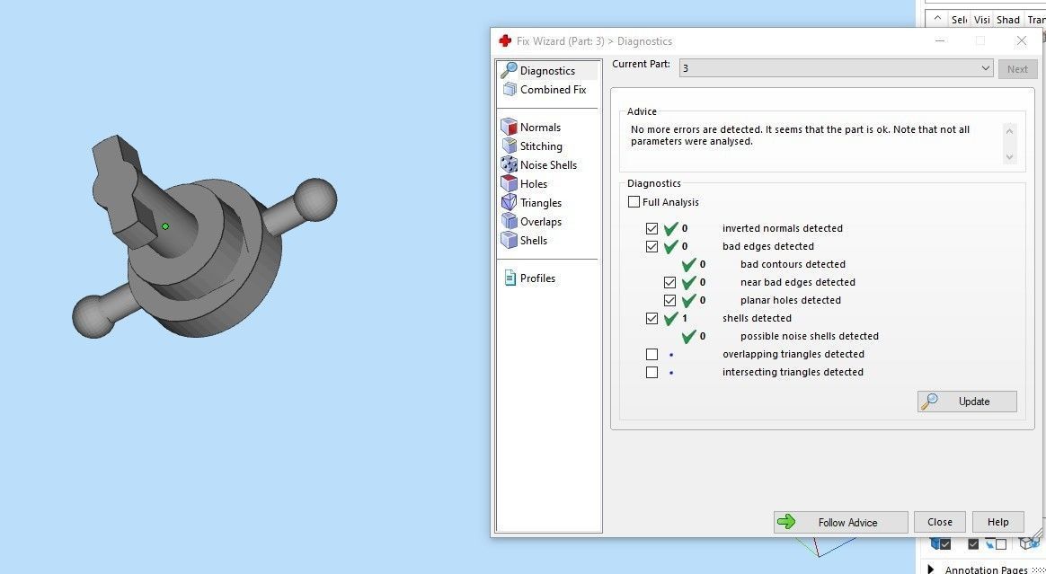
Task: Minimize the Fix Wizard dialog
Action: pos(940,40)
